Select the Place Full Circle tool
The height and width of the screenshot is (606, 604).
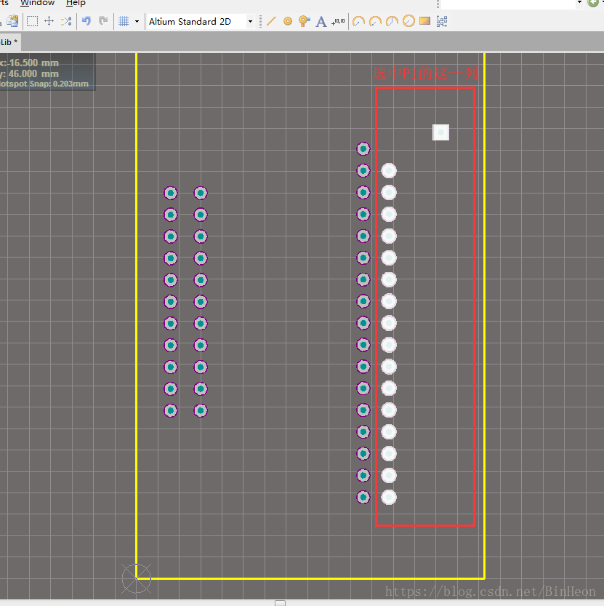pyautogui.click(x=408, y=21)
